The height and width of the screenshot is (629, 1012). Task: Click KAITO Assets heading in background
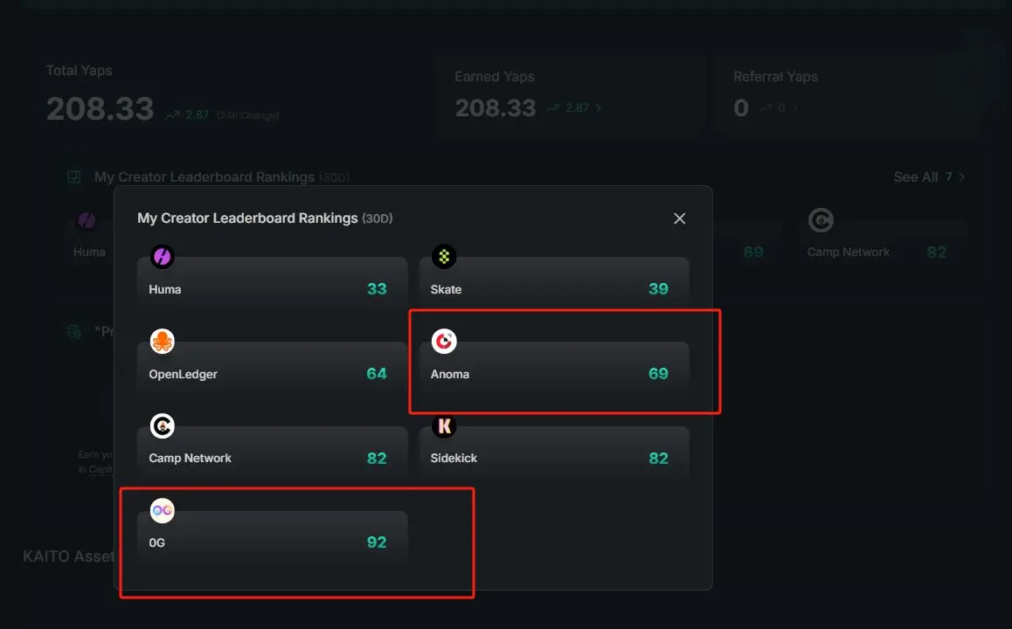(68, 556)
